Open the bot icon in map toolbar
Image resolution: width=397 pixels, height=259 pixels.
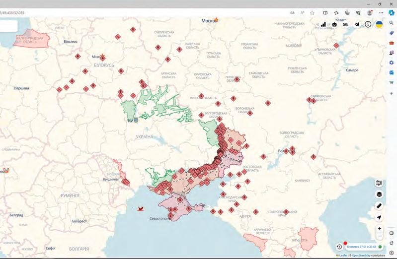[334, 24]
